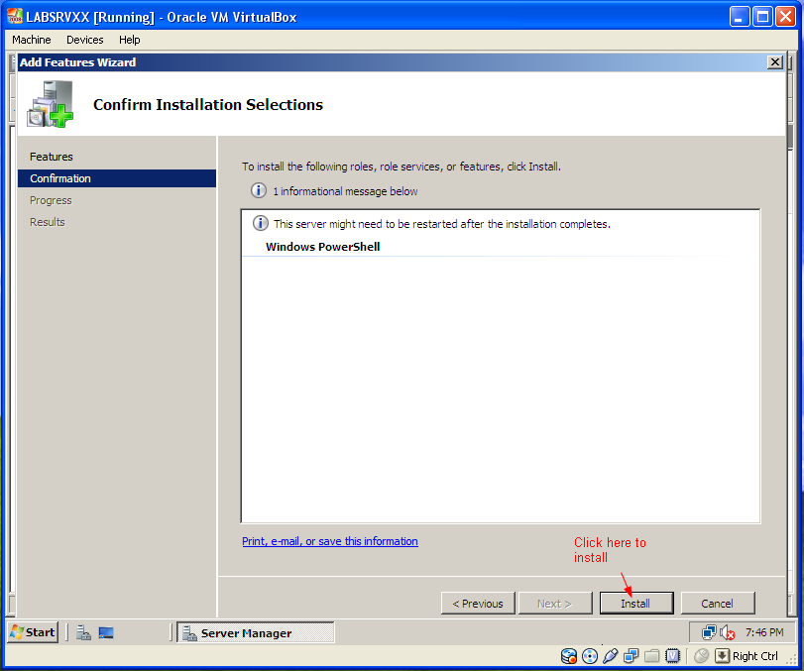Click the VirtualBox window resize grip
This screenshot has height=671, width=804.
[791, 659]
